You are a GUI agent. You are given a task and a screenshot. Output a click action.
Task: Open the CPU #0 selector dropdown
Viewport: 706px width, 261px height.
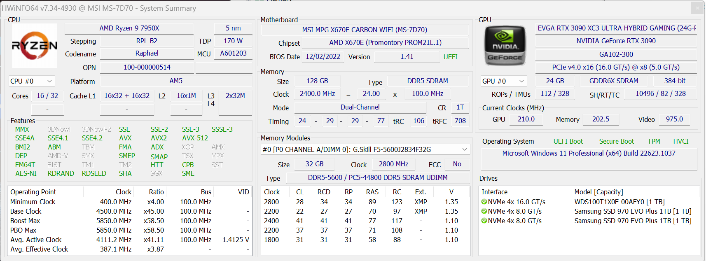point(32,81)
